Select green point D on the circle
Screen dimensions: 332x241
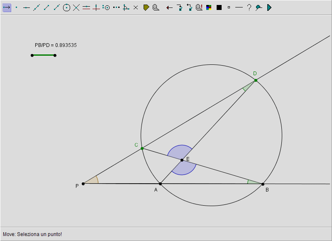click(x=256, y=80)
